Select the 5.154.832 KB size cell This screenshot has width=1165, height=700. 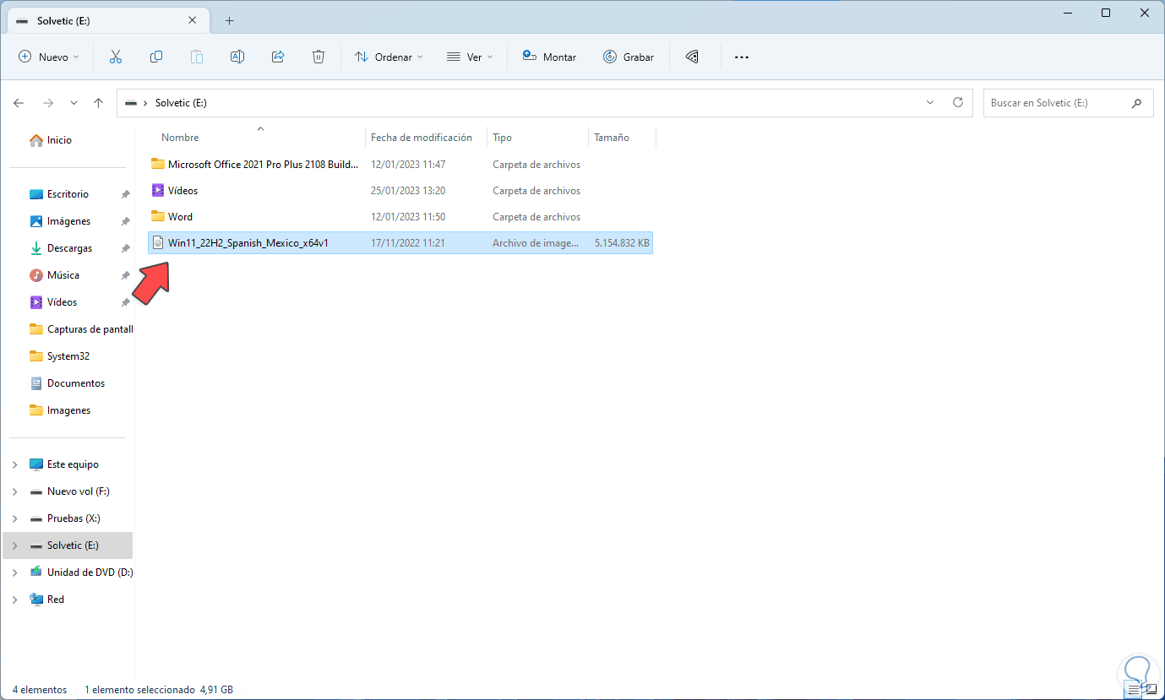click(623, 243)
